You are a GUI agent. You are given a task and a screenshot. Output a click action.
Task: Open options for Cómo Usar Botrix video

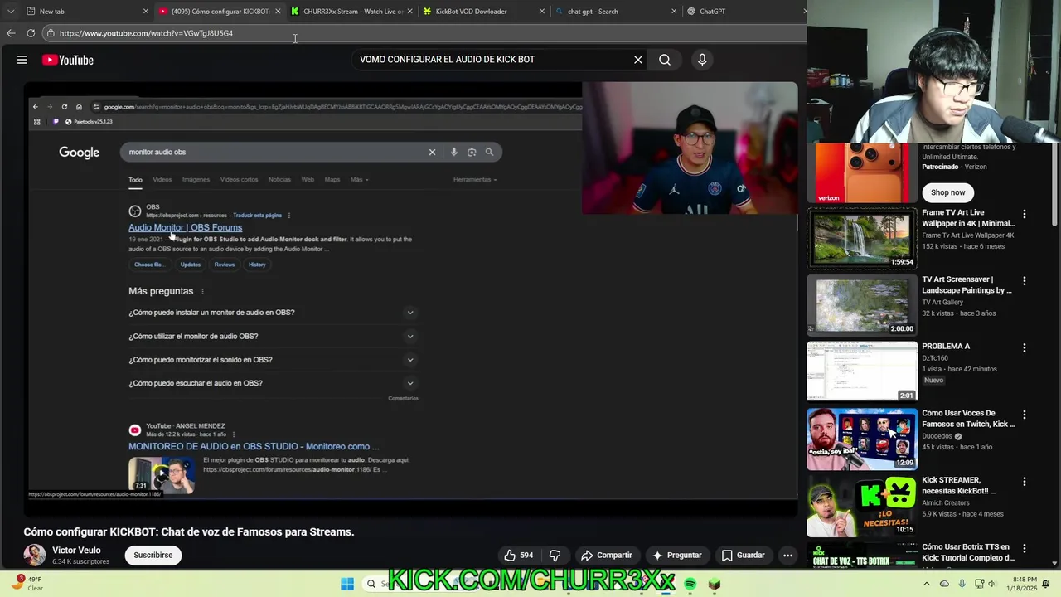(x=1025, y=549)
